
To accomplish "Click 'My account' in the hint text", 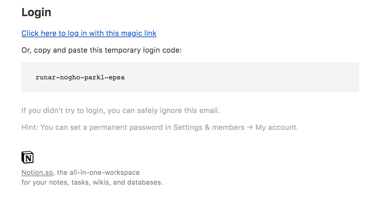I will [x=276, y=127].
